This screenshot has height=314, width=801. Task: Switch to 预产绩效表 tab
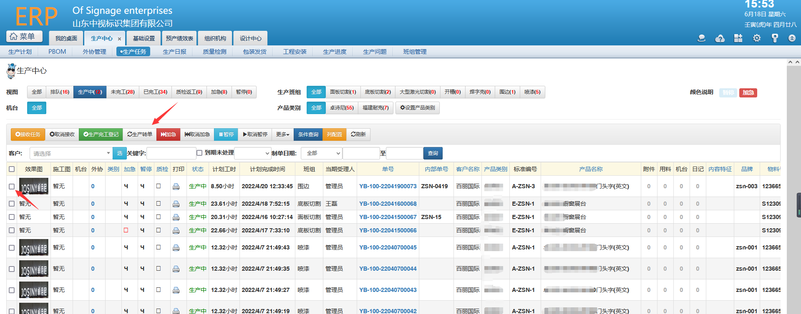[x=179, y=38]
